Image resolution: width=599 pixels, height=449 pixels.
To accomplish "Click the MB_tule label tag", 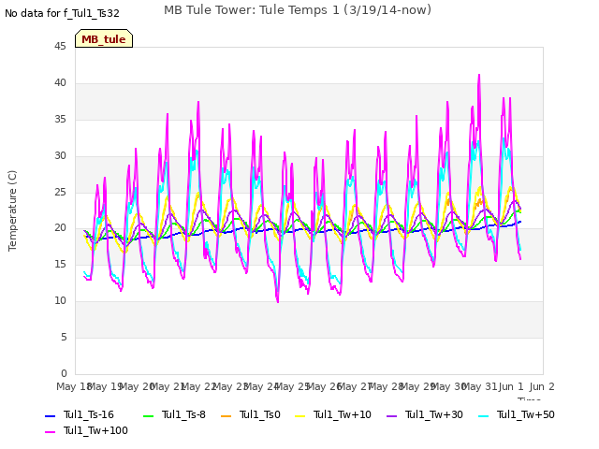I will tap(104, 38).
